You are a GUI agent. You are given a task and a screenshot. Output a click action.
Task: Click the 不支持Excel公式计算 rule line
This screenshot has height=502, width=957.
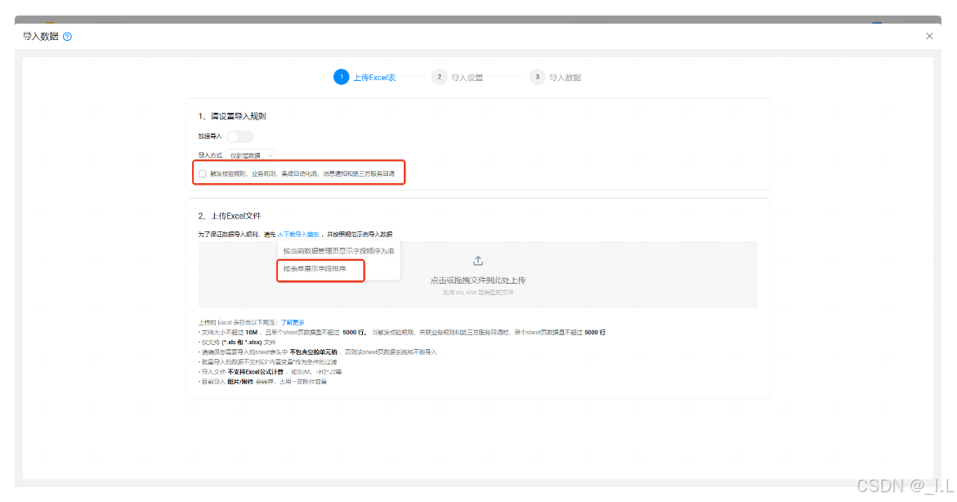(x=270, y=372)
